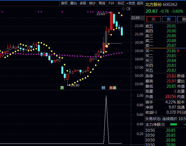
Task: Open the 统计 statistics tool
Action: click(92, 3)
